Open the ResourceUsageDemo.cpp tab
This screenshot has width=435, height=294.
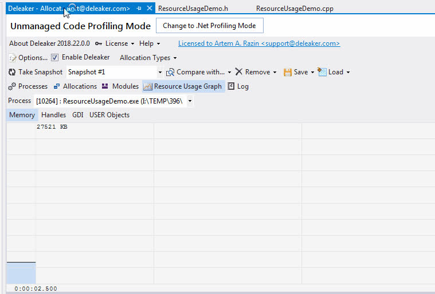(295, 9)
